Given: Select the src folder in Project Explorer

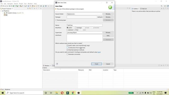Looking at the screenshot, I should click(x=6, y=15).
